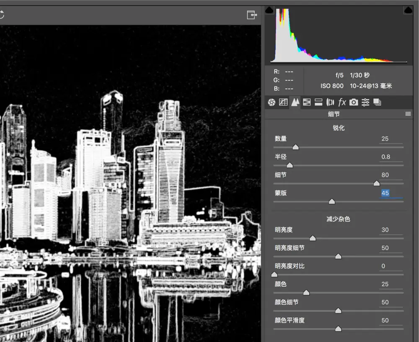Image resolution: width=419 pixels, height=342 pixels.
Task: Open the fx Effects panel
Action: point(342,102)
